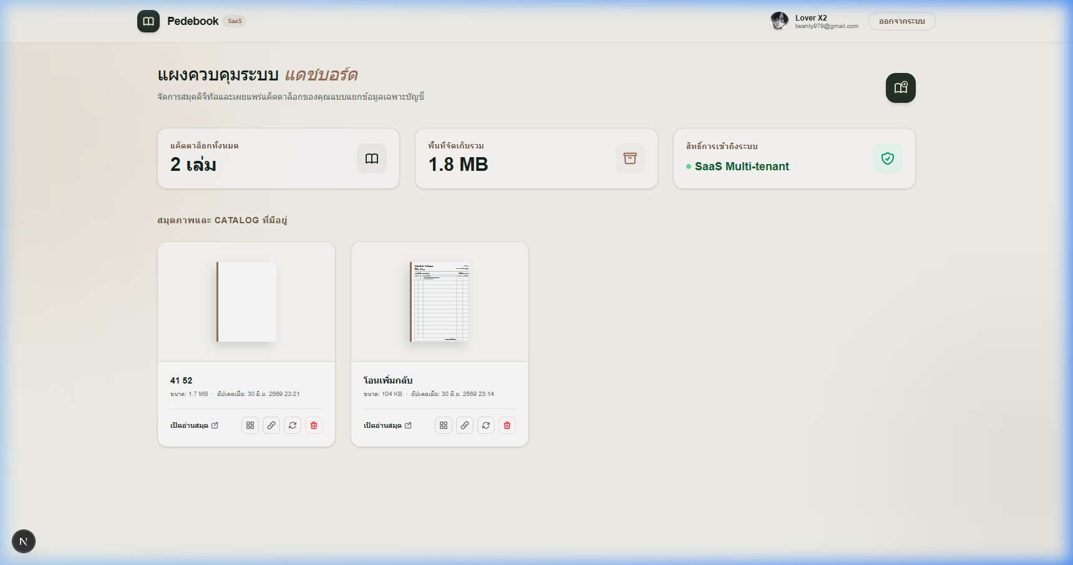Image resolution: width=1073 pixels, height=565 pixels.
Task: Click the total catalog book icon
Action: coord(372,158)
